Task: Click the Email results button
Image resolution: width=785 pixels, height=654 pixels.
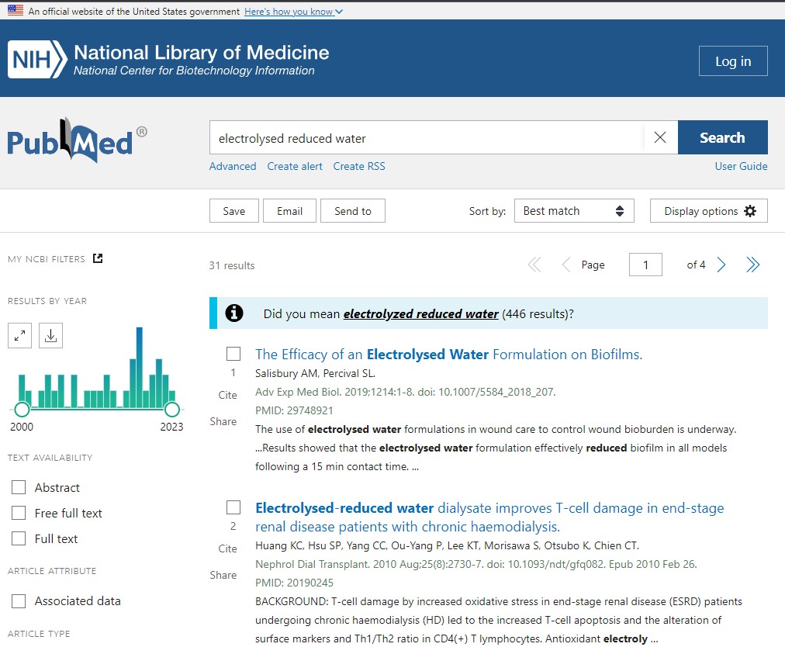Action: [289, 211]
